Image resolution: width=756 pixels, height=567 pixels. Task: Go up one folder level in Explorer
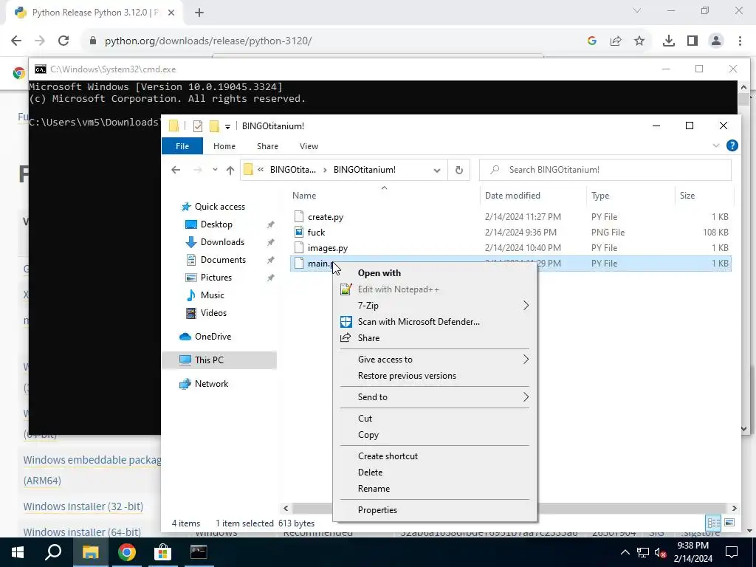coord(230,170)
